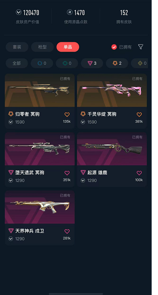This screenshot has width=158, height=295.
Task: Select green diamond tier filter chip
Action: [x=67, y=63]
